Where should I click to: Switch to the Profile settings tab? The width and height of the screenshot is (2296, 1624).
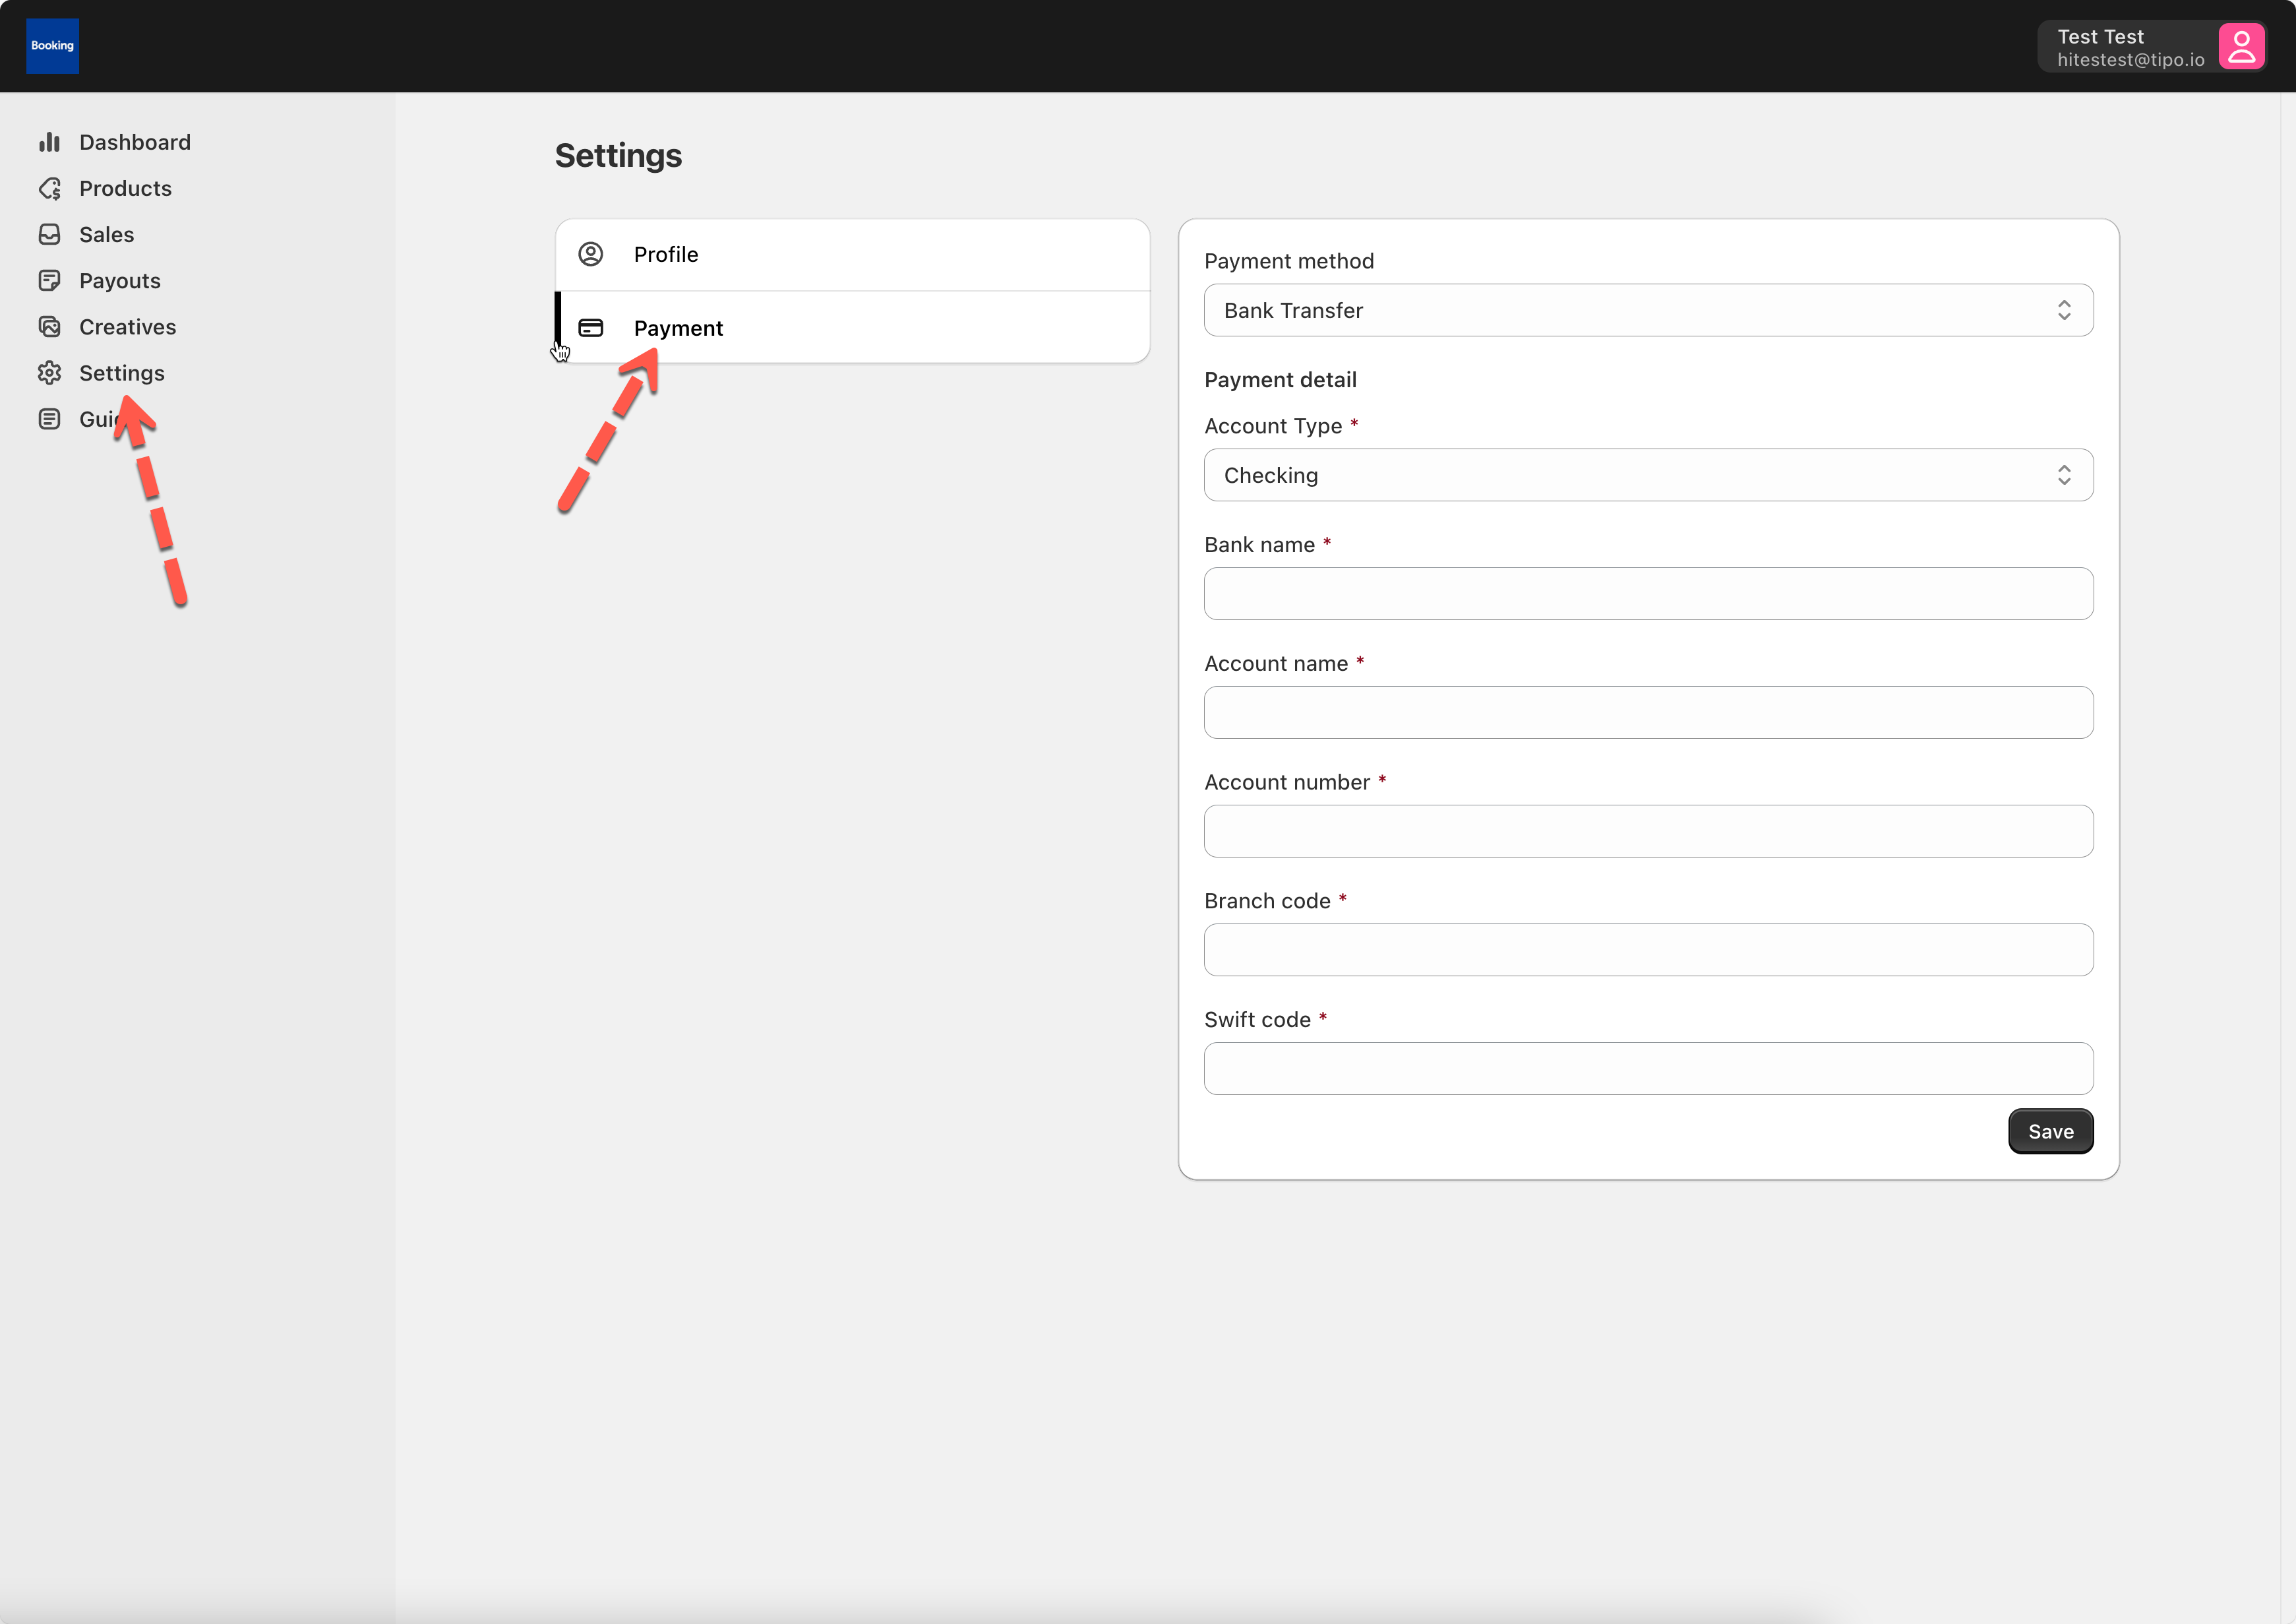pyautogui.click(x=852, y=254)
